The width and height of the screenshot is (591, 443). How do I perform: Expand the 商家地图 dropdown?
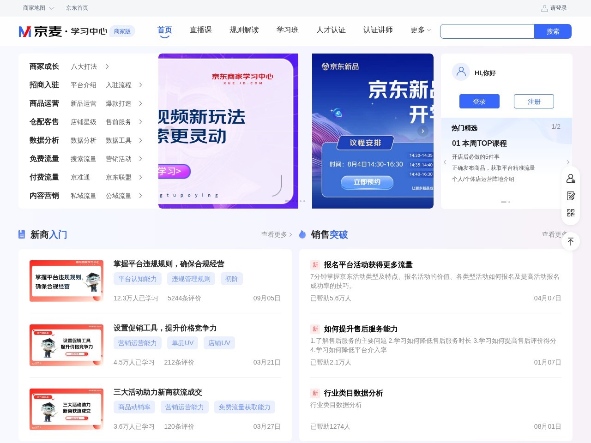tap(39, 8)
